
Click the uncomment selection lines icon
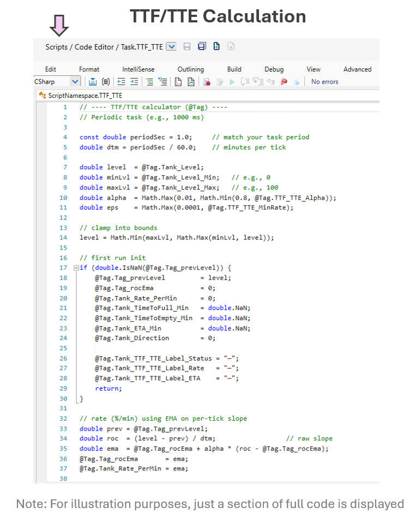coord(162,82)
